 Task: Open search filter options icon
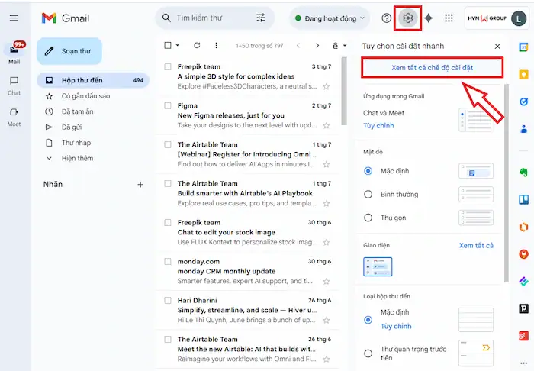262,18
